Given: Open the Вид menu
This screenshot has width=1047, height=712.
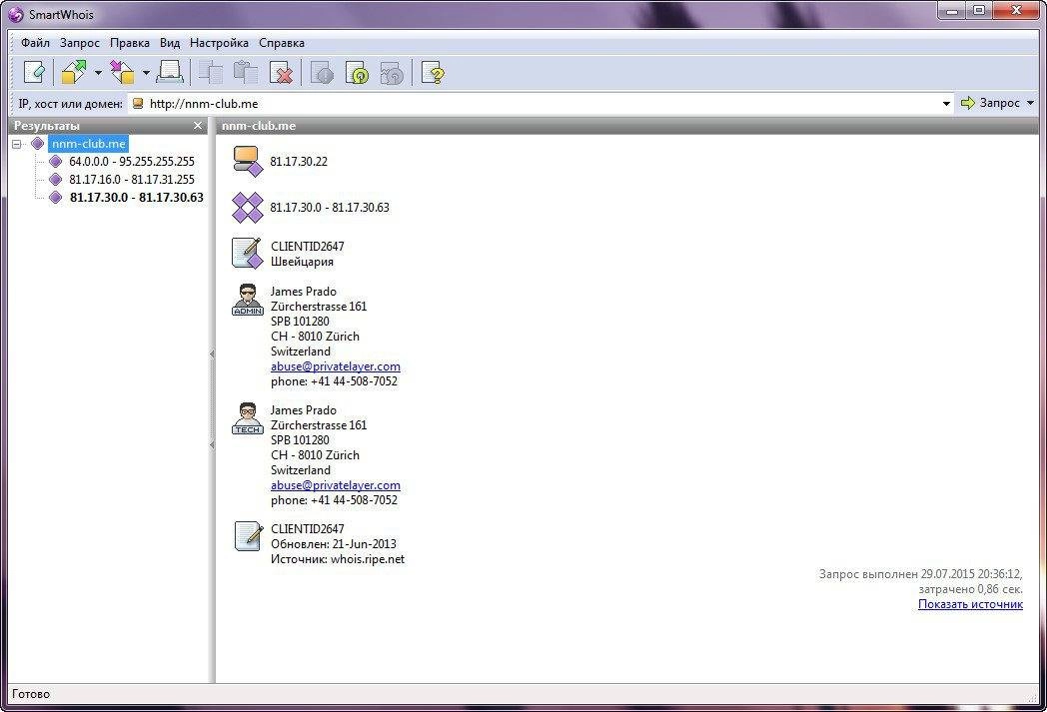Looking at the screenshot, I should 170,43.
